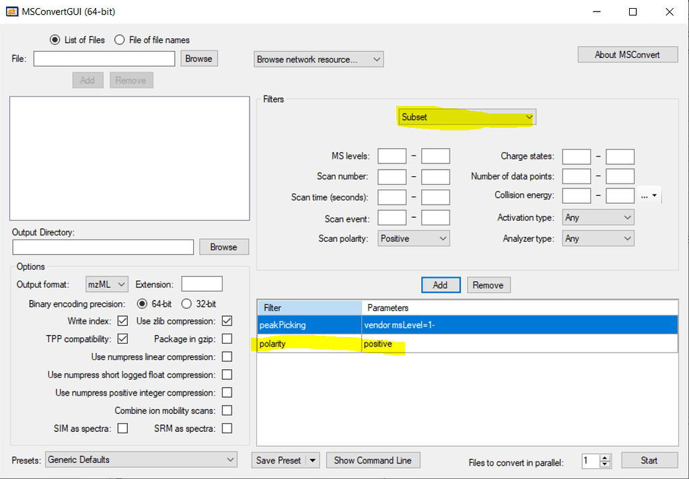Click the Scan number start field
689x479 pixels.
392,177
